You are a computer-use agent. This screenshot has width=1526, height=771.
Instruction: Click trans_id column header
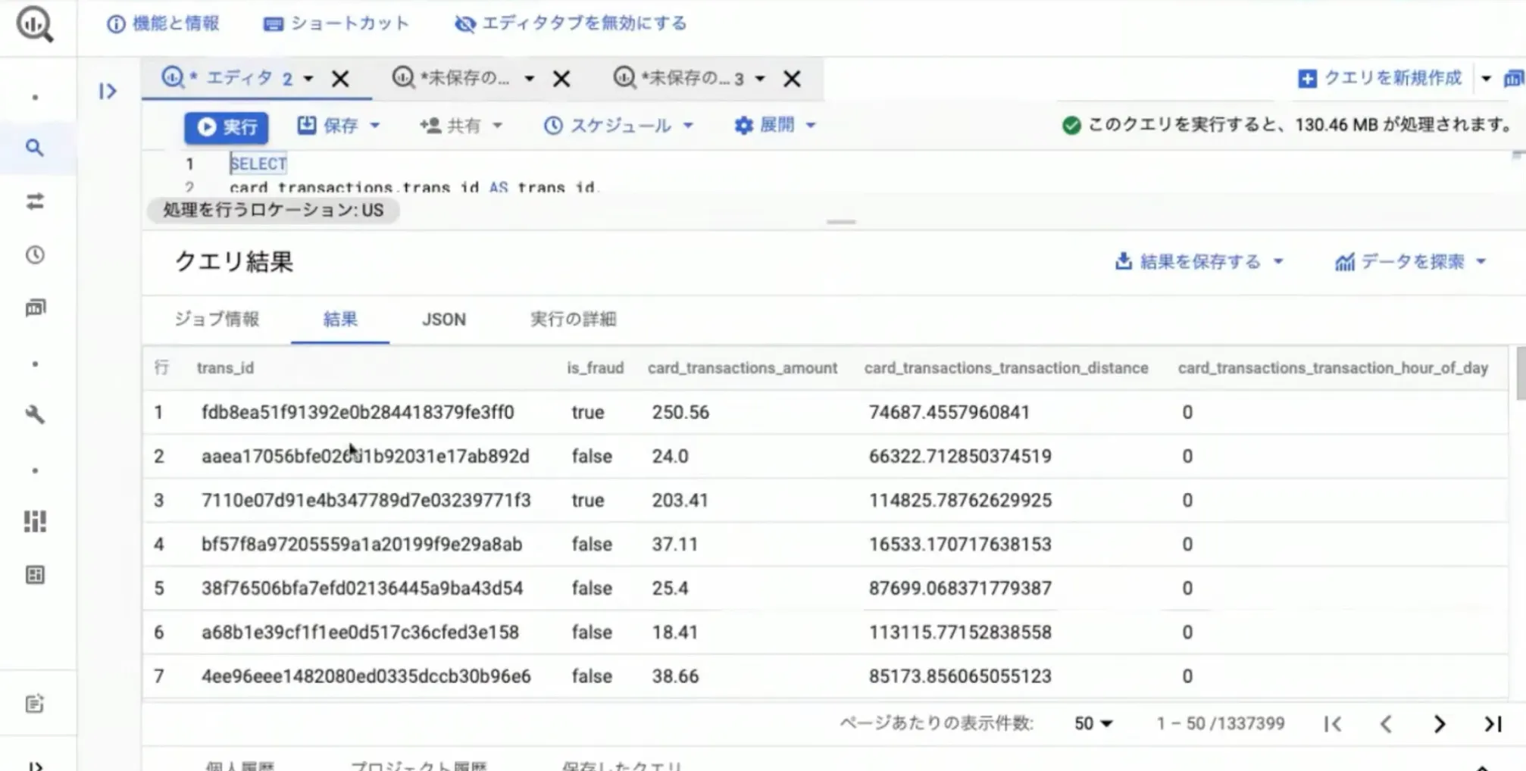tap(225, 368)
